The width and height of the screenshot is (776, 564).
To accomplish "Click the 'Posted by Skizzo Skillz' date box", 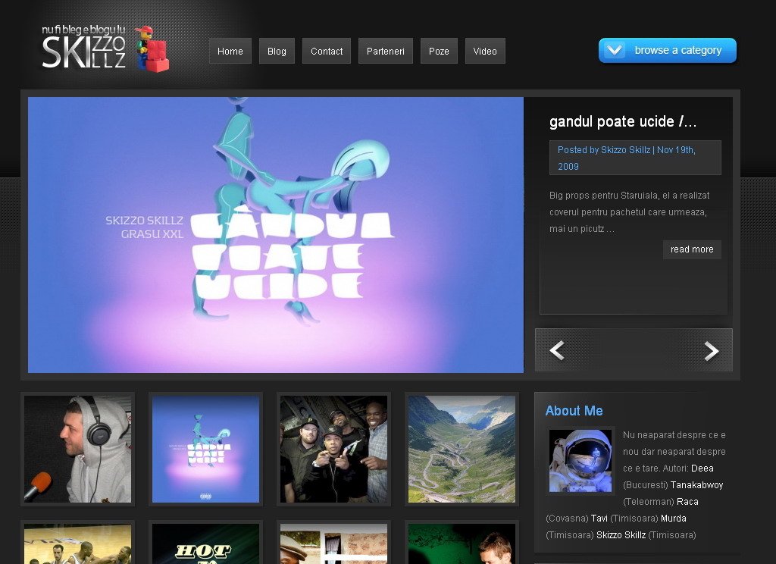I will pos(635,158).
